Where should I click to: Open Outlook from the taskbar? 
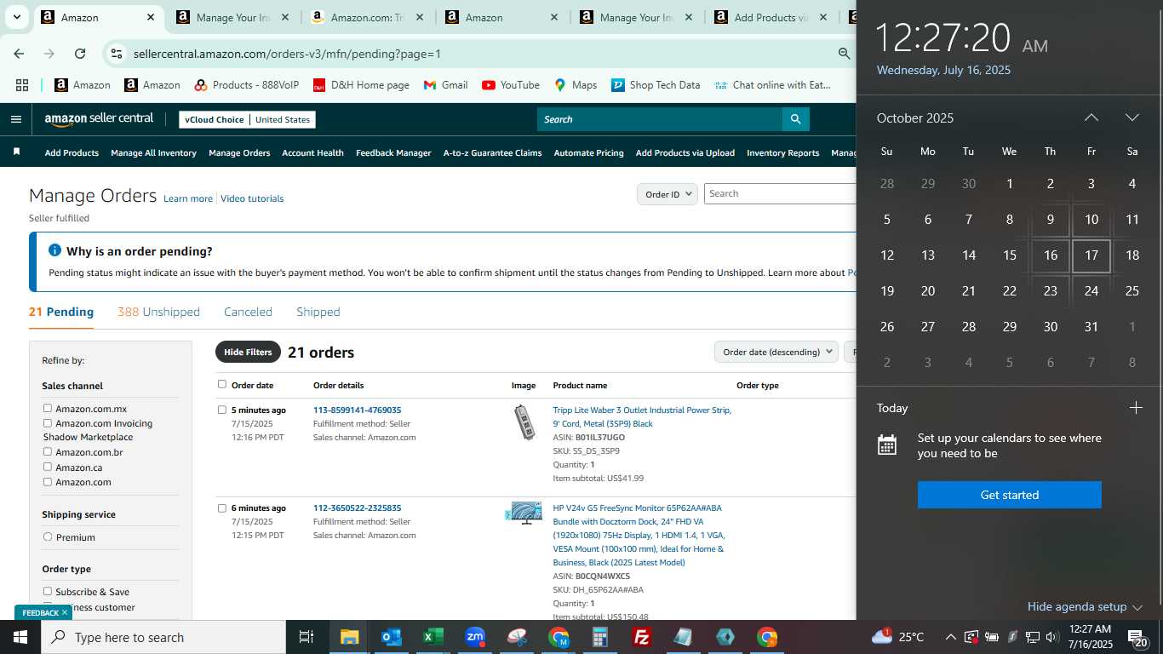[391, 637]
